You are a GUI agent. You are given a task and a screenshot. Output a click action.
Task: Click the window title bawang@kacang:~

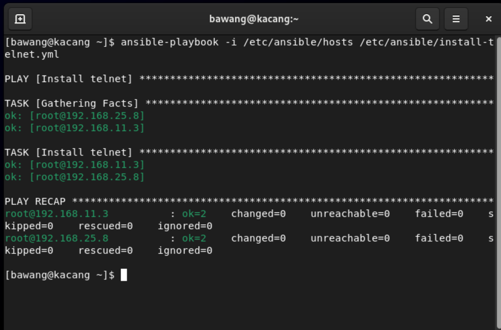pyautogui.click(x=254, y=19)
